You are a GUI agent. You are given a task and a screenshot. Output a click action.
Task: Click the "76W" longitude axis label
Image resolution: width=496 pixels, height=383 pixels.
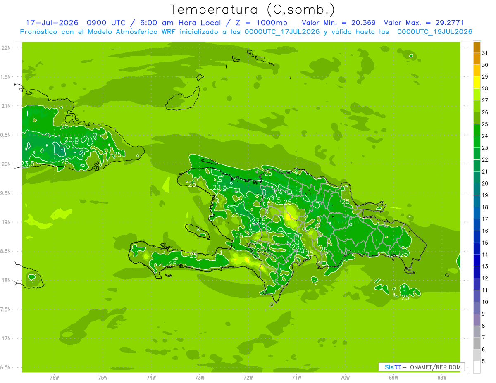(x=54, y=377)
